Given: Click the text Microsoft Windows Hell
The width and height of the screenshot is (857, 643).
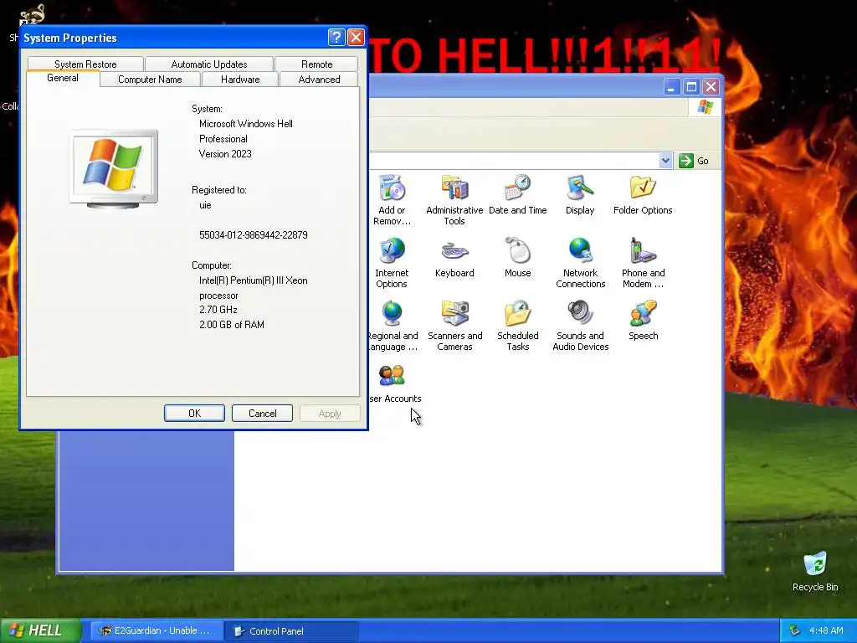Looking at the screenshot, I should click(x=246, y=124).
